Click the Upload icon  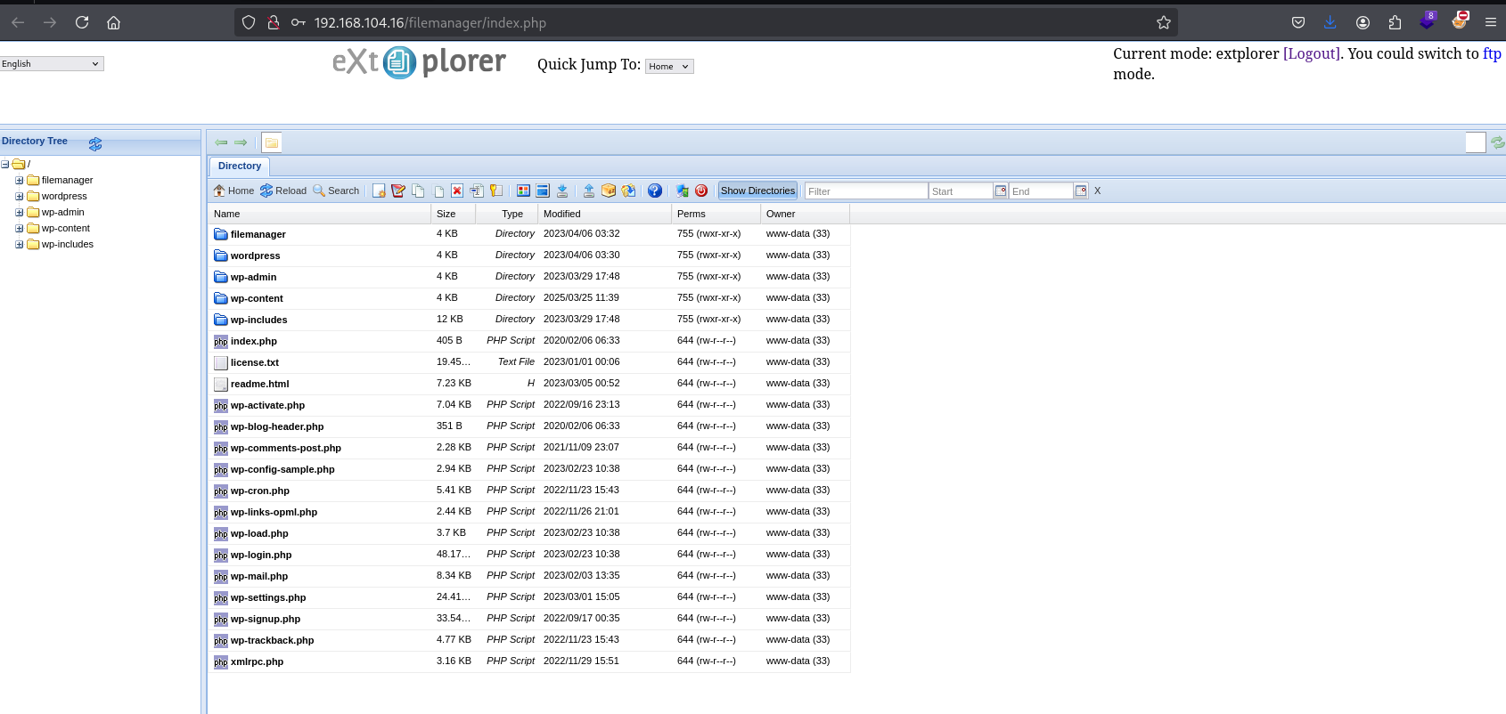point(589,191)
